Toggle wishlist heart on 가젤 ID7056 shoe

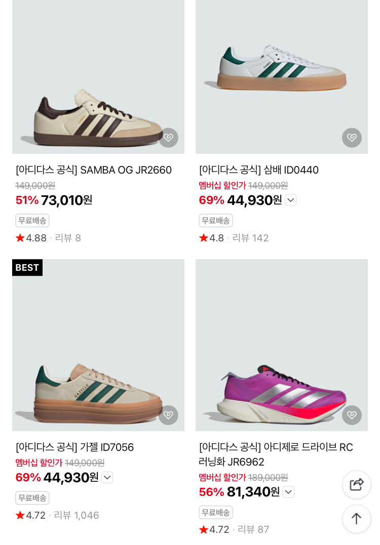coord(168,415)
